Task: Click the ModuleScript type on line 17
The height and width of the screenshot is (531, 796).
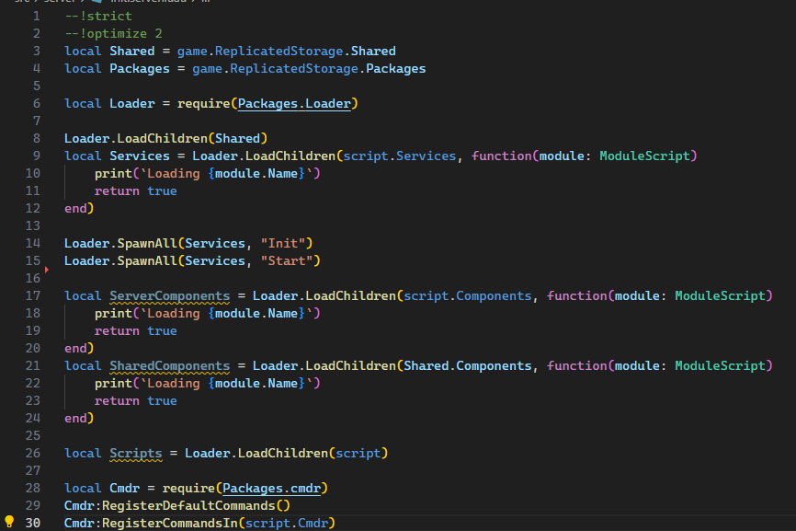Action: point(720,295)
